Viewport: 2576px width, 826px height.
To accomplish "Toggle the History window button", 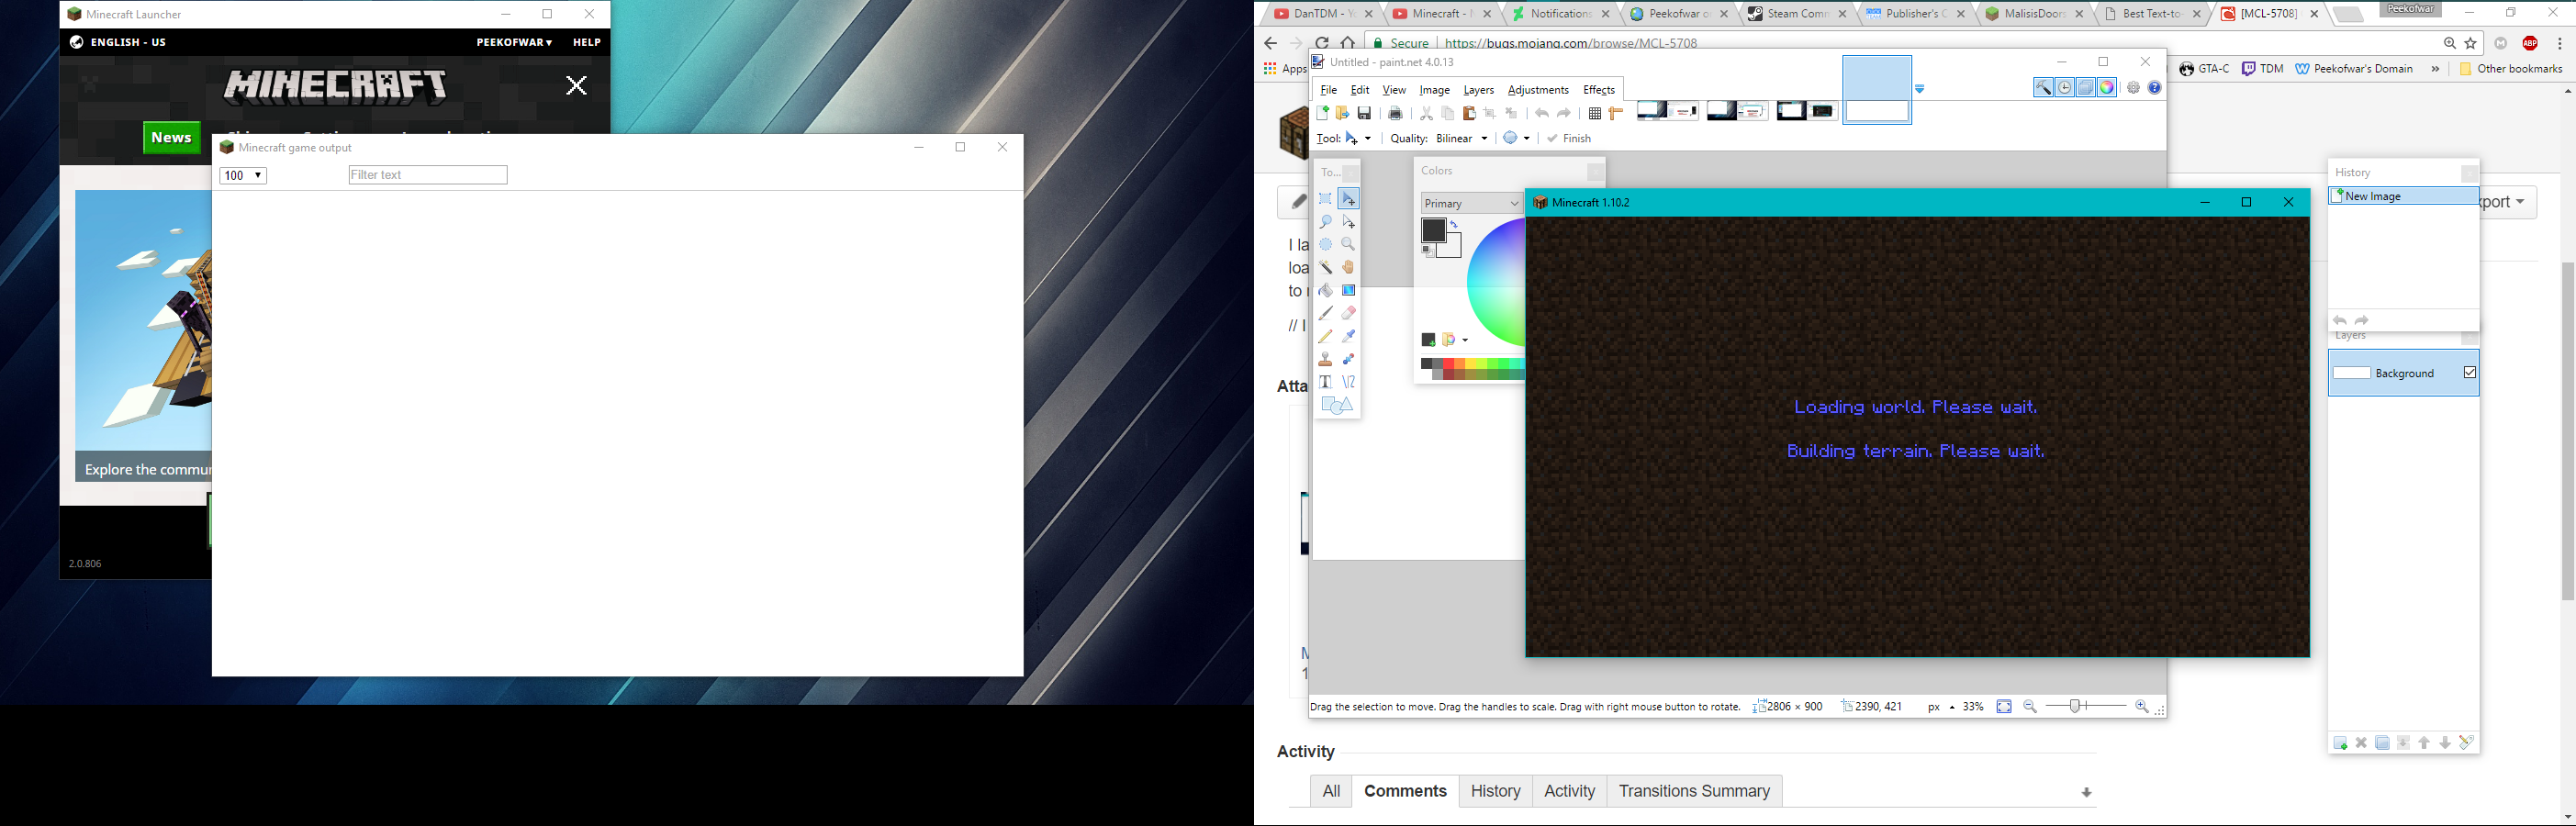I will coord(2065,88).
